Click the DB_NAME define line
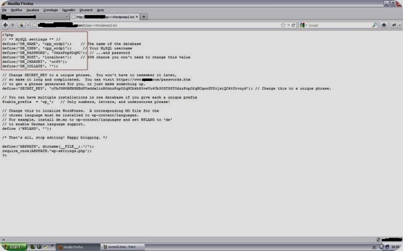Screen dimensions: 403x251 71,44
